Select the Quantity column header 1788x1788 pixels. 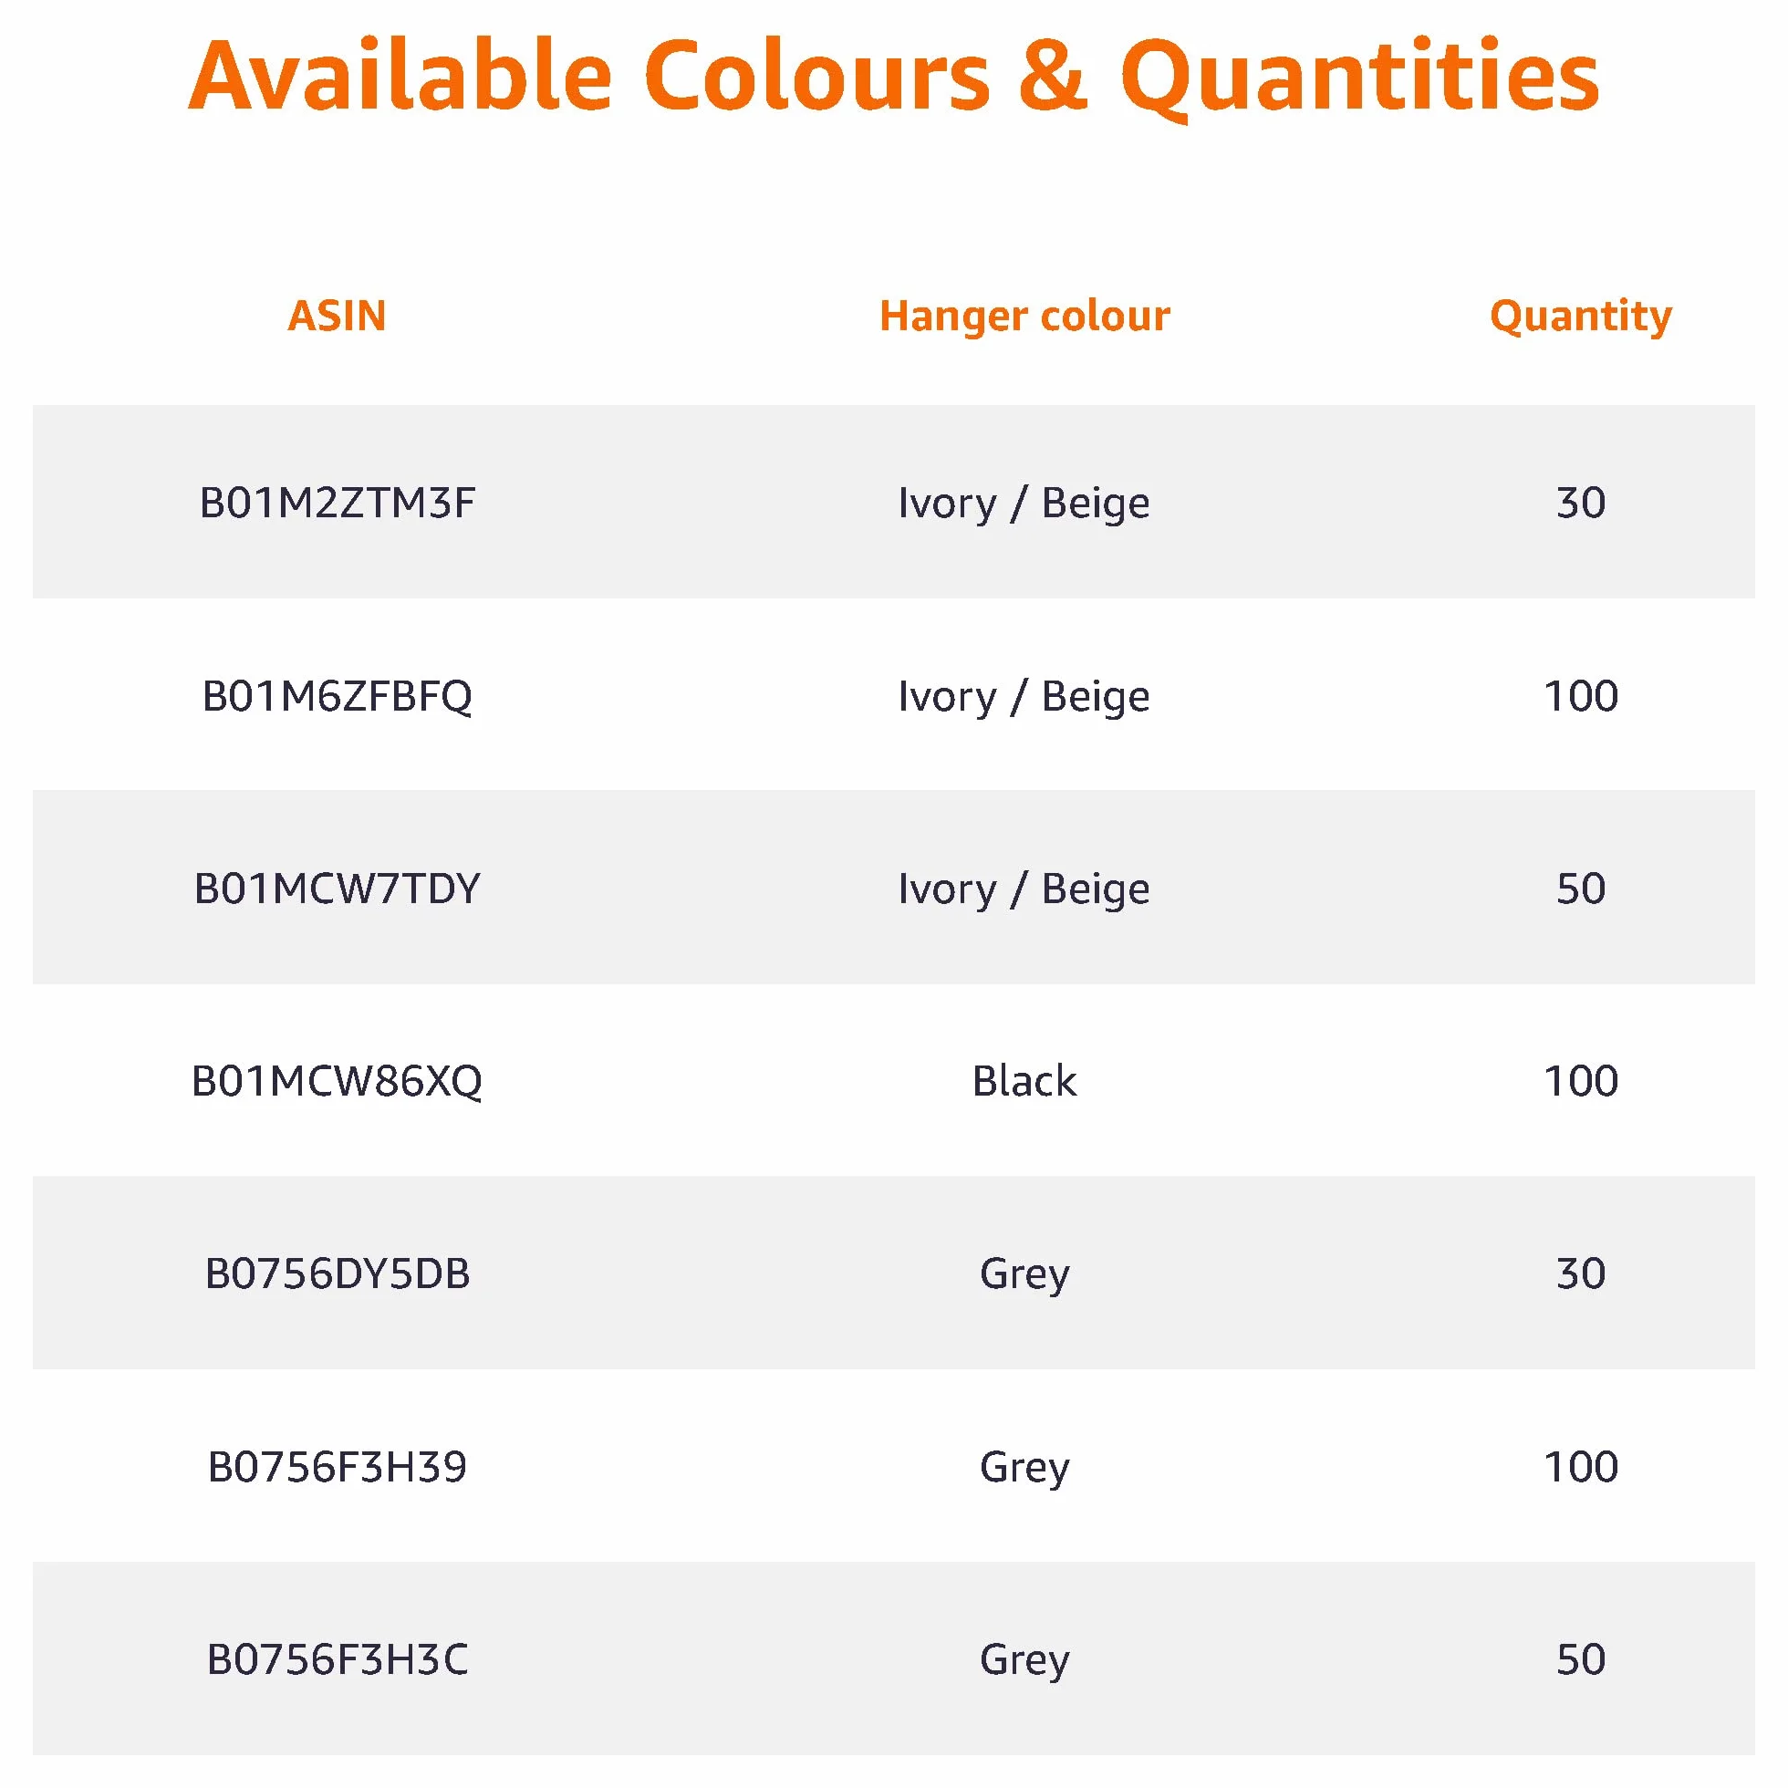(x=1581, y=317)
